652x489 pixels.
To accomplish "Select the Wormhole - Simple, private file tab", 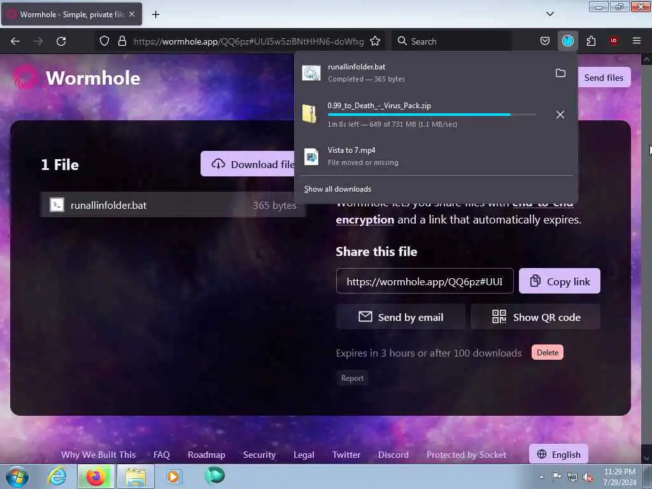I will pyautogui.click(x=71, y=14).
